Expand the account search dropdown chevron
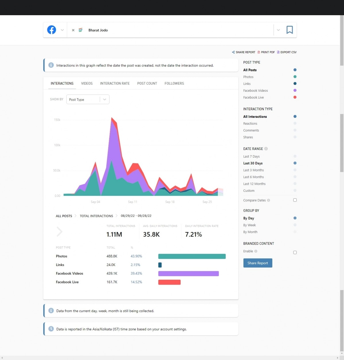The image size is (344, 360). 278,30
